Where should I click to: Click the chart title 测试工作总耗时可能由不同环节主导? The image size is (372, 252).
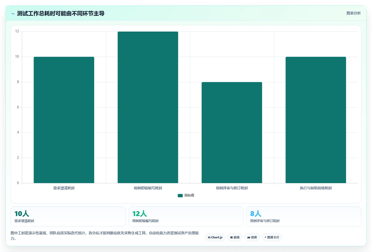click(61, 14)
